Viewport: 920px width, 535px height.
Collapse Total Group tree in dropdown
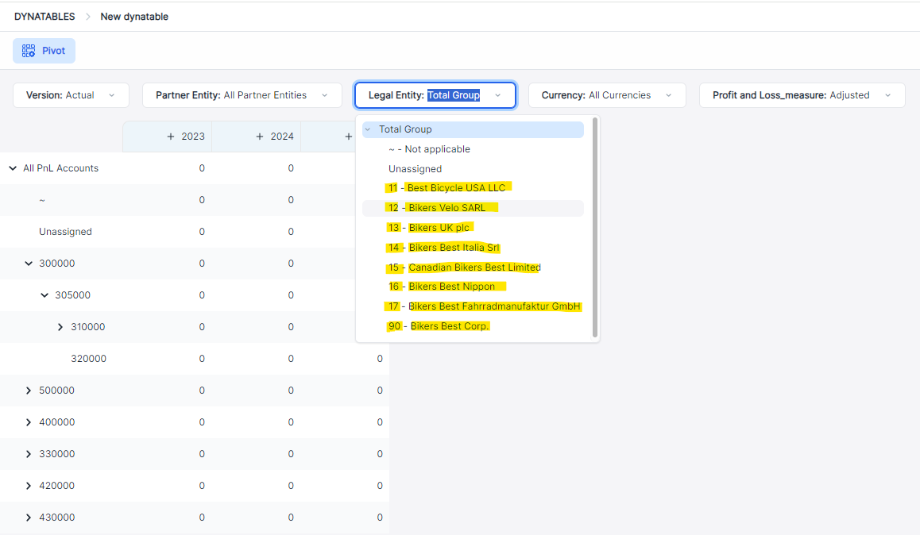pyautogui.click(x=368, y=129)
